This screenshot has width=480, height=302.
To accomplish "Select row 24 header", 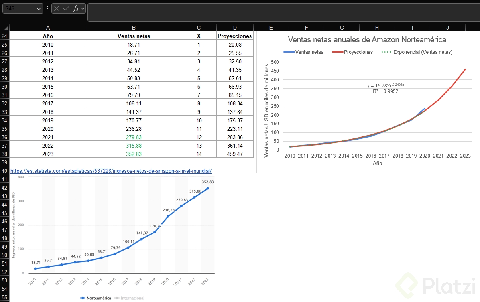I will tap(4, 36).
